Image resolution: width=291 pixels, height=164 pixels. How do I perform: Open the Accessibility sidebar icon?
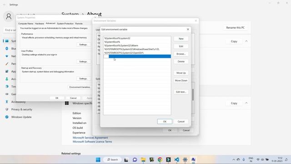pyautogui.click(x=7, y=102)
